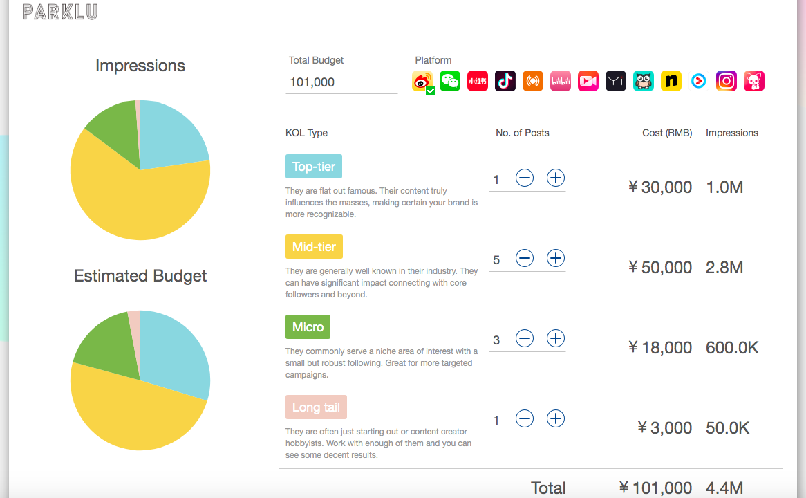Click the black Yi platform icon
This screenshot has width=806, height=498.
pyautogui.click(x=616, y=81)
